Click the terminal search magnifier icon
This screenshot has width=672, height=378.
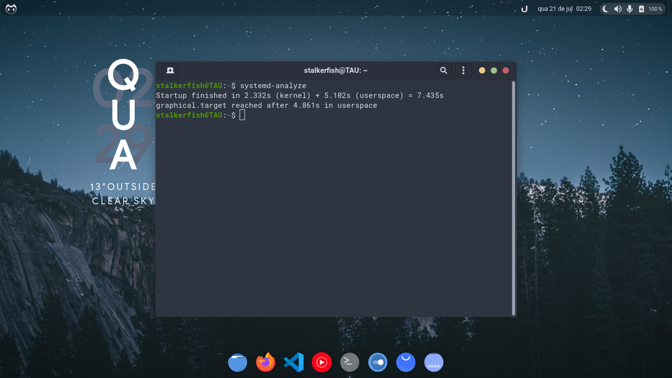[x=443, y=70]
